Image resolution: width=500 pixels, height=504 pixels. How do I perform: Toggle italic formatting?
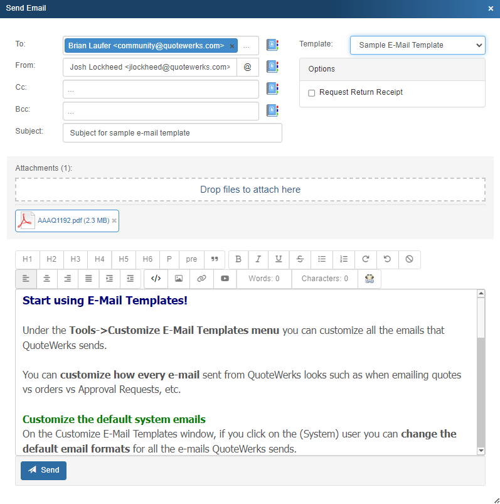tap(258, 259)
